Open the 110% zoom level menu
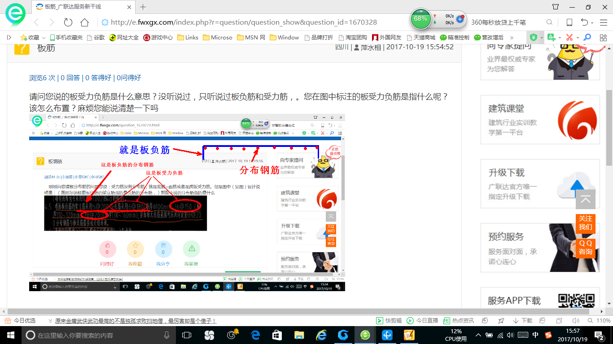The height and width of the screenshot is (344, 613). [x=599, y=321]
